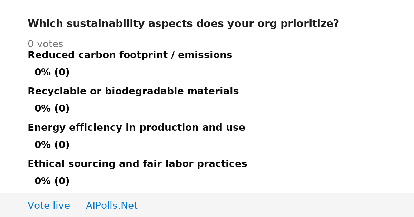
Task: Click the green bar for Energy efficiency
Action: 28,145
